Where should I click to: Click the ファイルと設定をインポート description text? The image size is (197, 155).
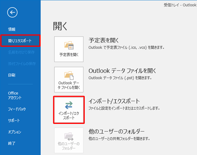pyautogui.click(x=124, y=108)
